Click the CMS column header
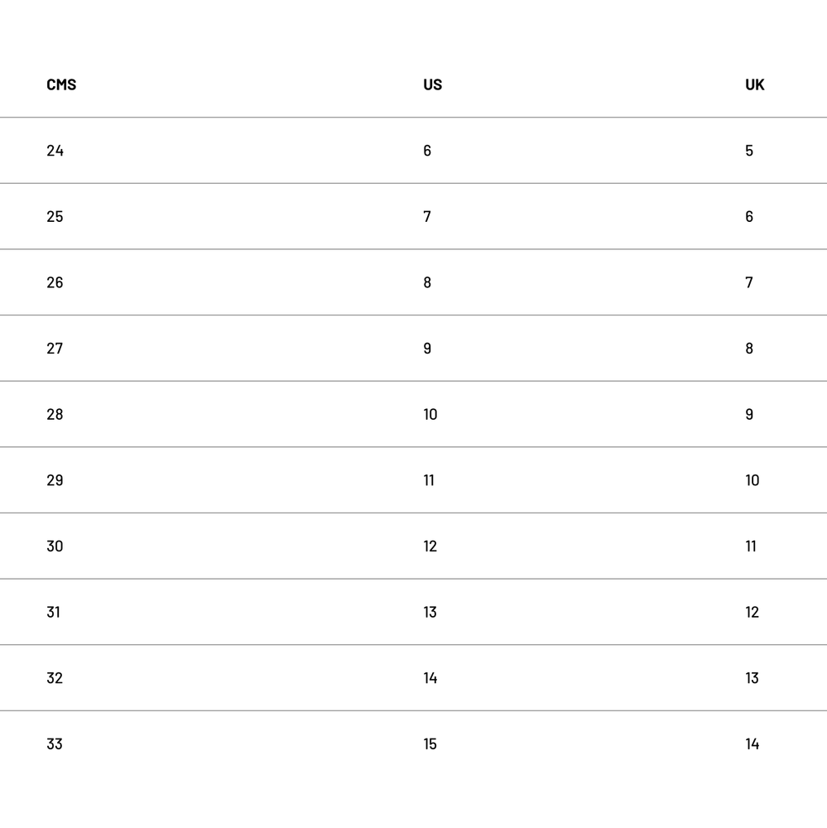The height and width of the screenshot is (828, 827). click(x=61, y=84)
